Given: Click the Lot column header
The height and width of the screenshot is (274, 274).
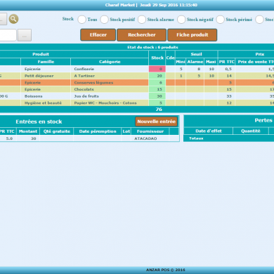Looking at the screenshot, I should [126, 131].
